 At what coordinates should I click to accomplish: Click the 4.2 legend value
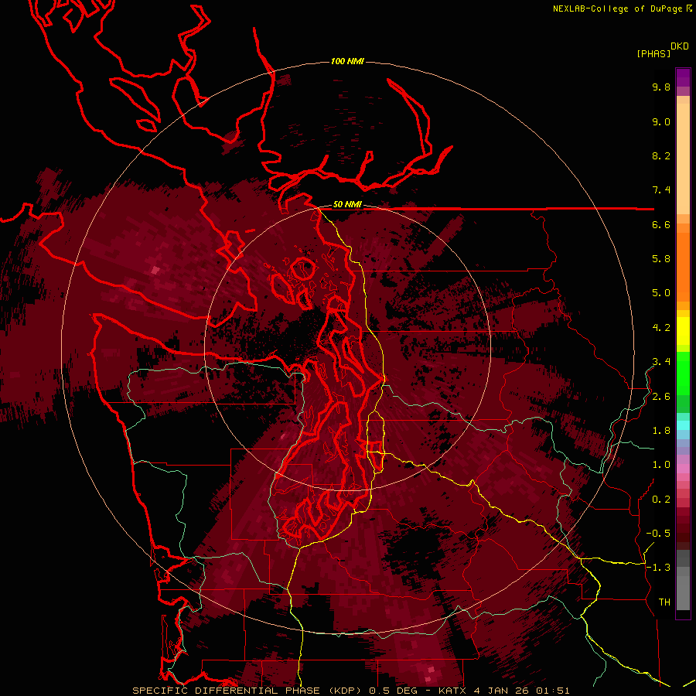click(661, 328)
